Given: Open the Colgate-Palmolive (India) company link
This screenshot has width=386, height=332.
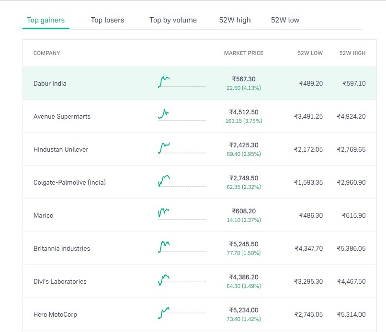Looking at the screenshot, I should (69, 182).
